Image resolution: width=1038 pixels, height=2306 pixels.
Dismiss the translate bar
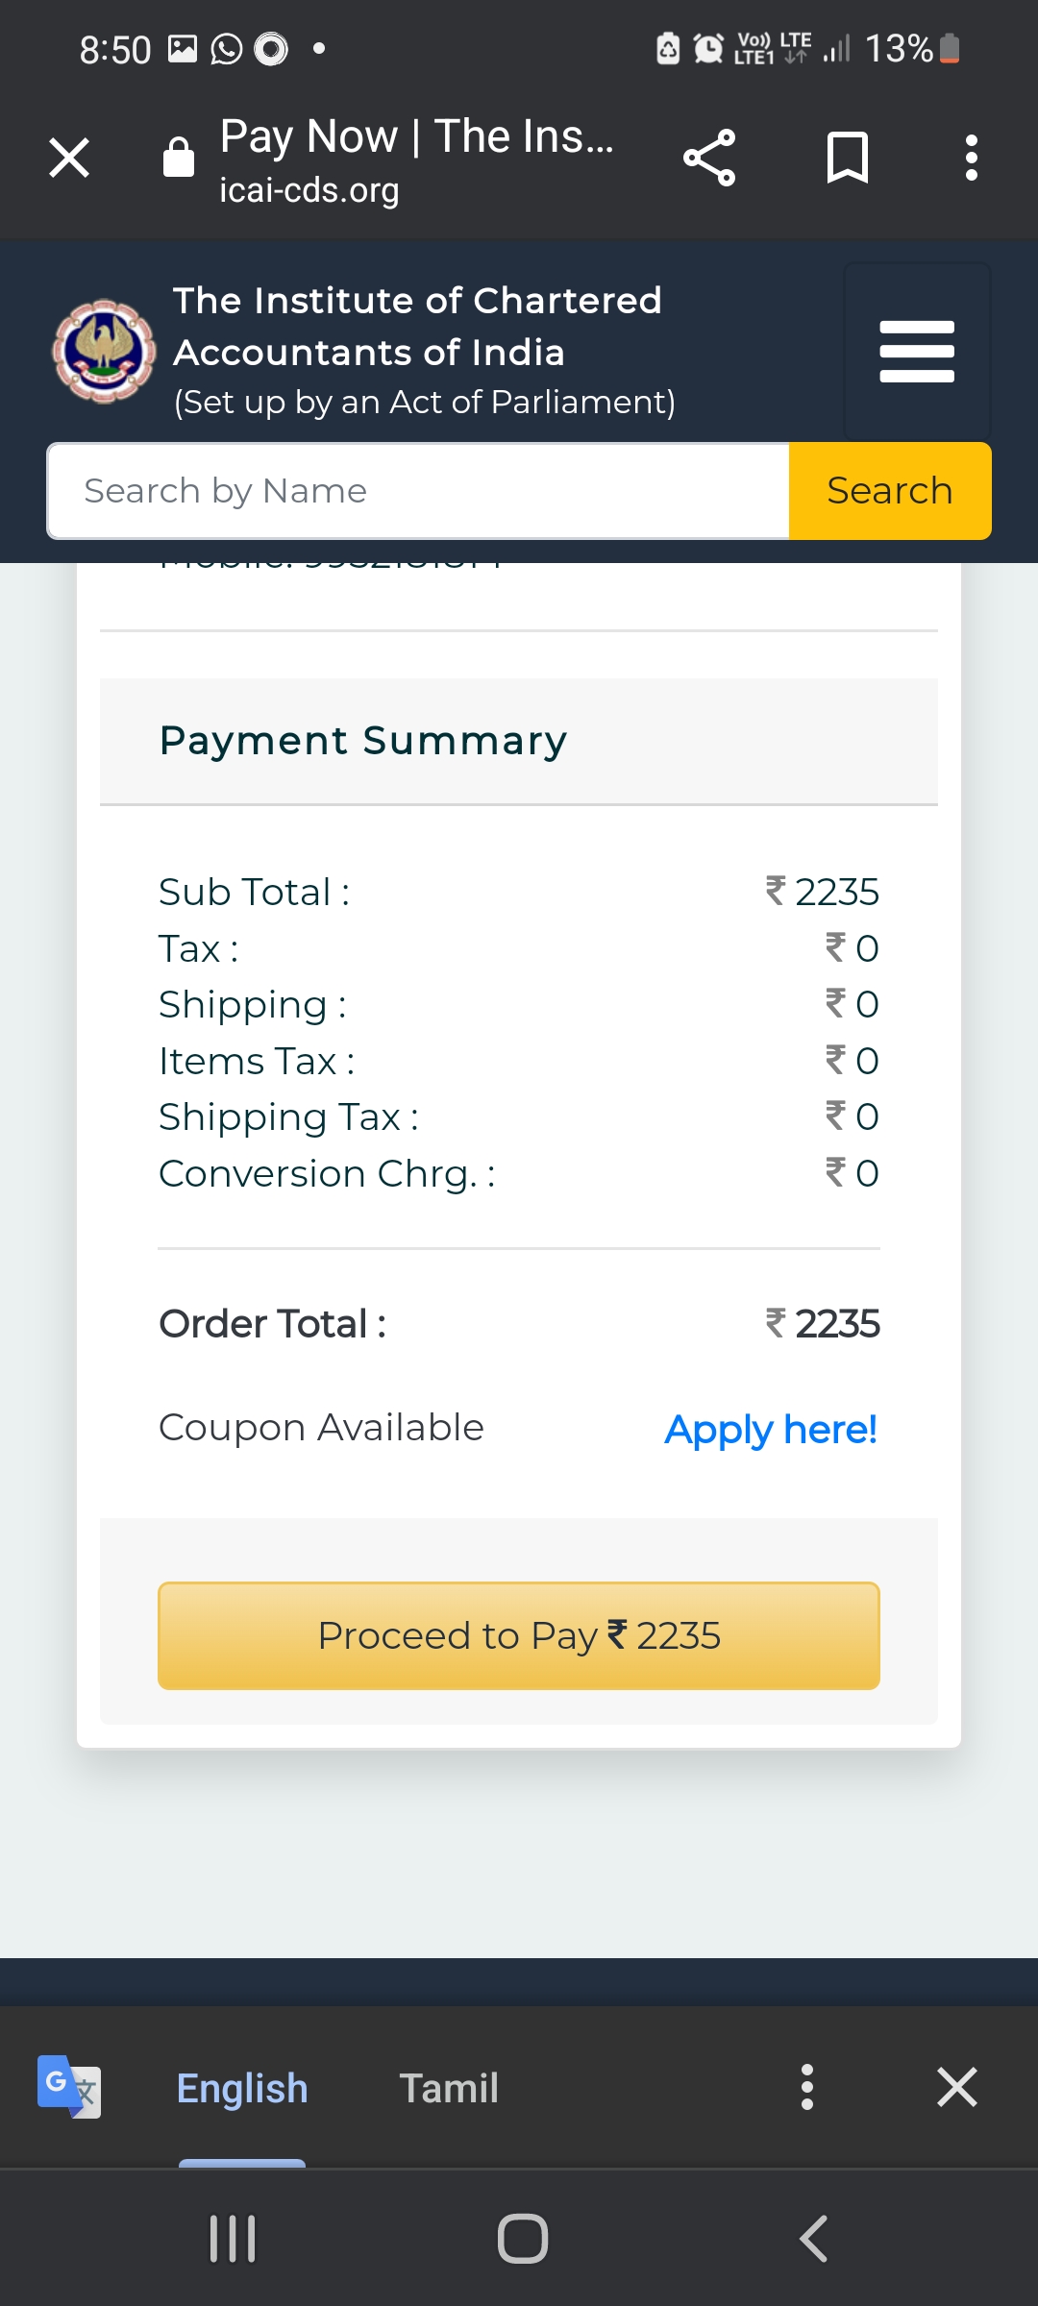tap(957, 2087)
